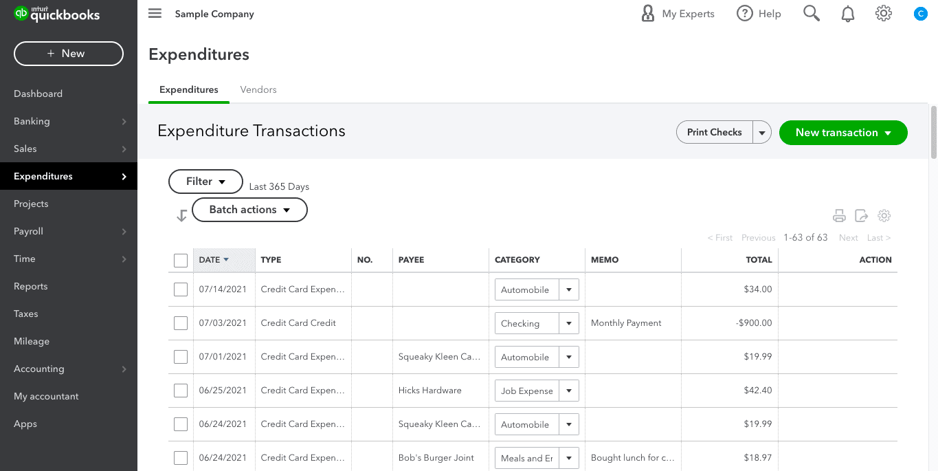
Task: Go to the Previous page link
Action: pos(759,238)
